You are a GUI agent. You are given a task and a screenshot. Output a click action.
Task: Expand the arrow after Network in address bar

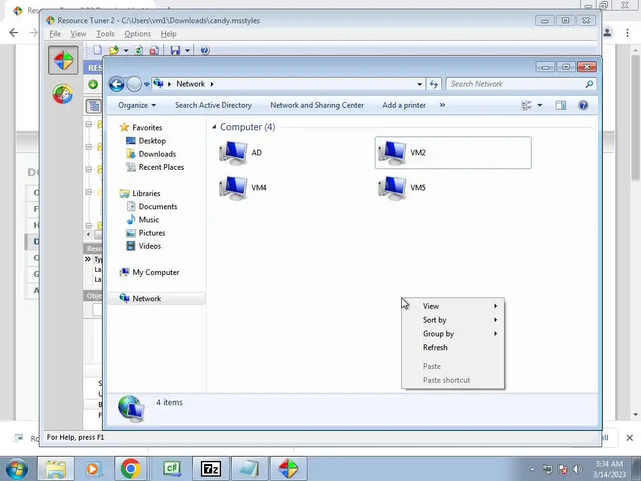tap(212, 85)
